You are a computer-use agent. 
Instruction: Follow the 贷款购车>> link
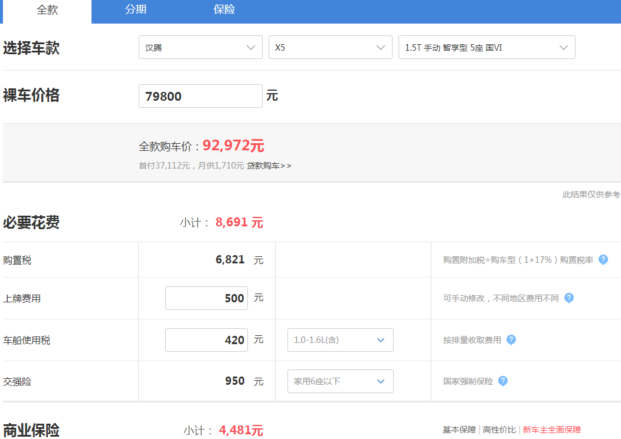point(269,166)
